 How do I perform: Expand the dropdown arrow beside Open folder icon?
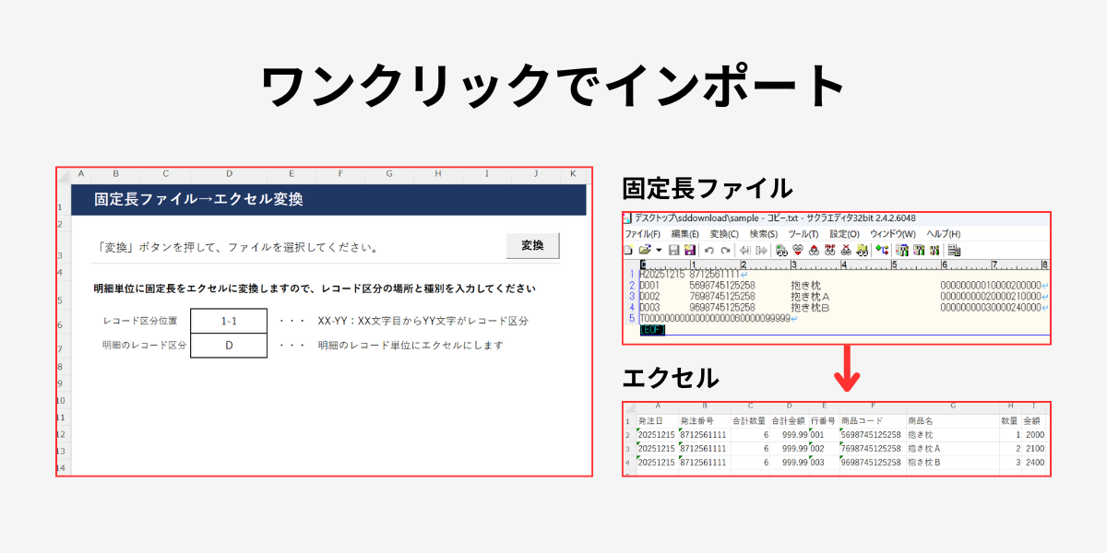[659, 250]
